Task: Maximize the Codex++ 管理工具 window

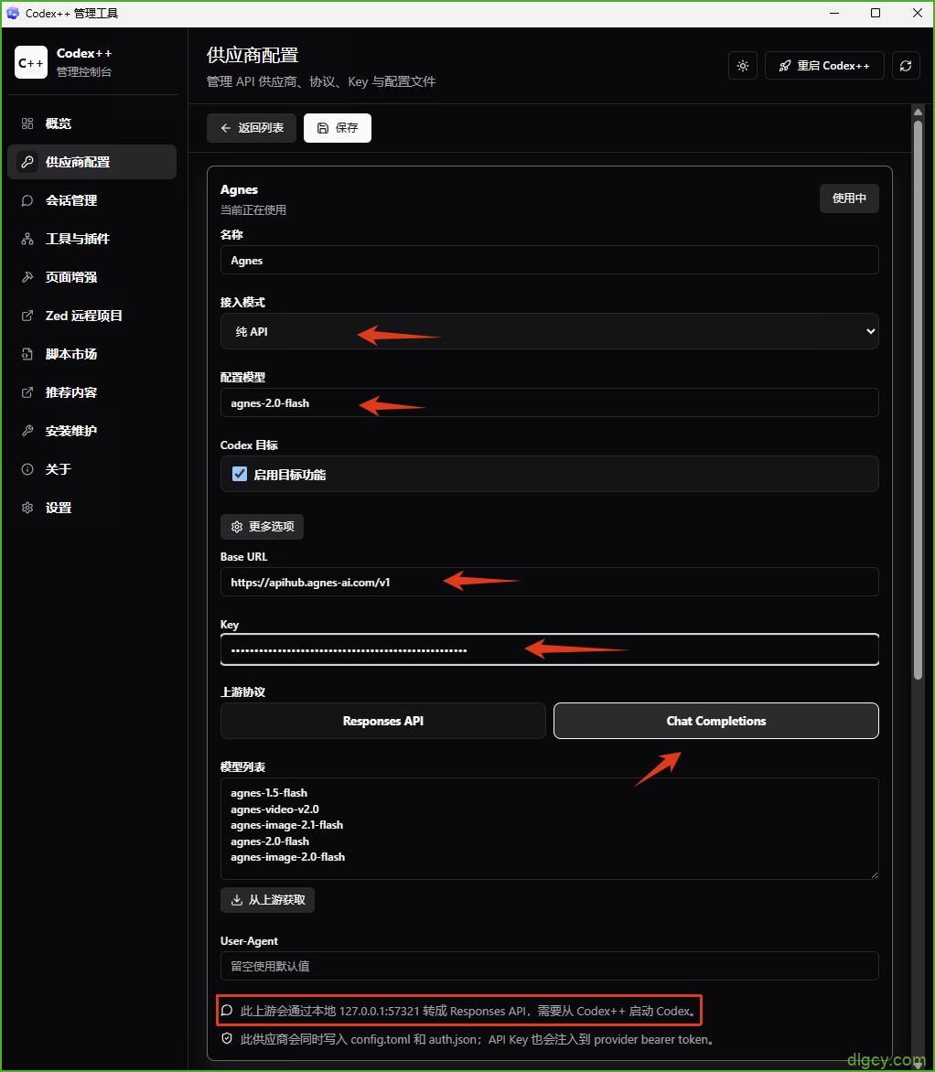Action: [x=876, y=13]
